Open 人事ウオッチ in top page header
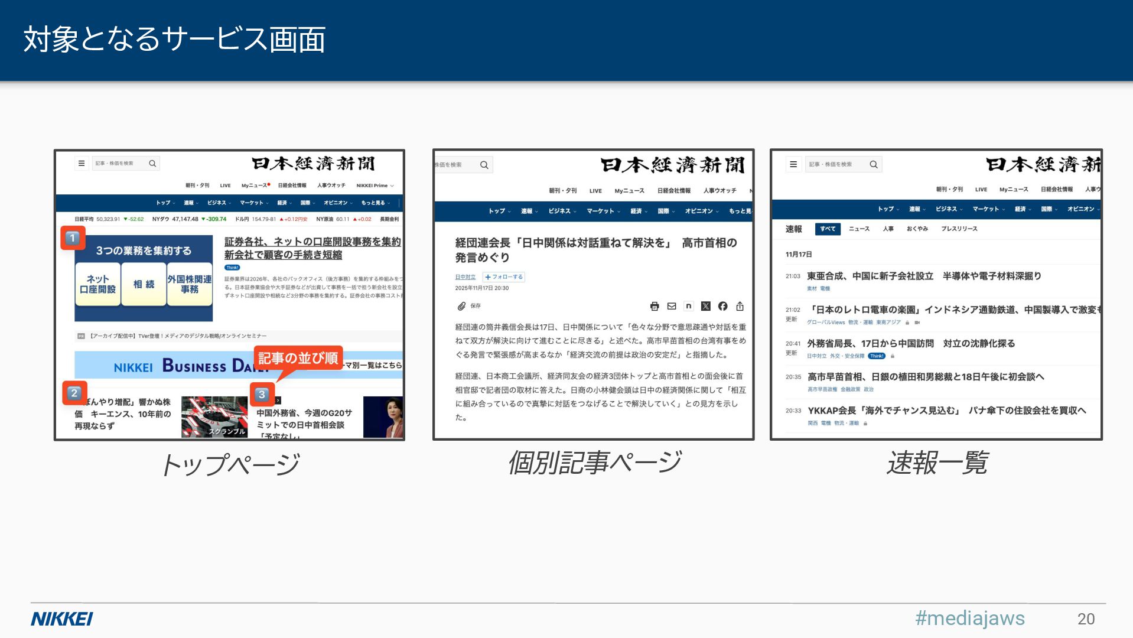 pos(331,185)
